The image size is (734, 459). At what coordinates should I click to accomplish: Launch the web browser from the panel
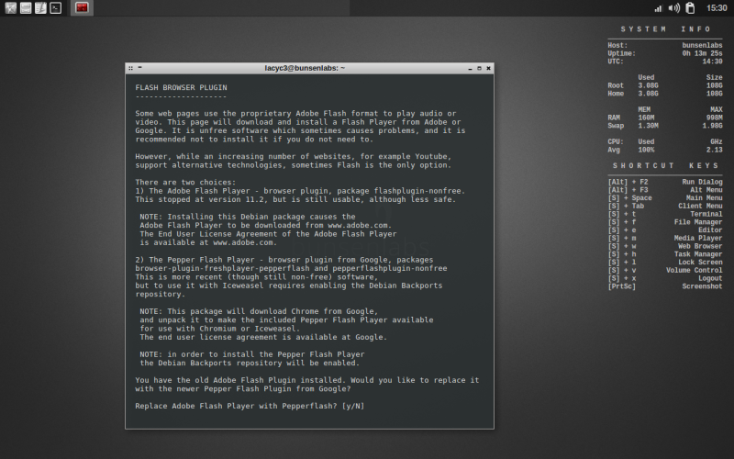pos(11,8)
